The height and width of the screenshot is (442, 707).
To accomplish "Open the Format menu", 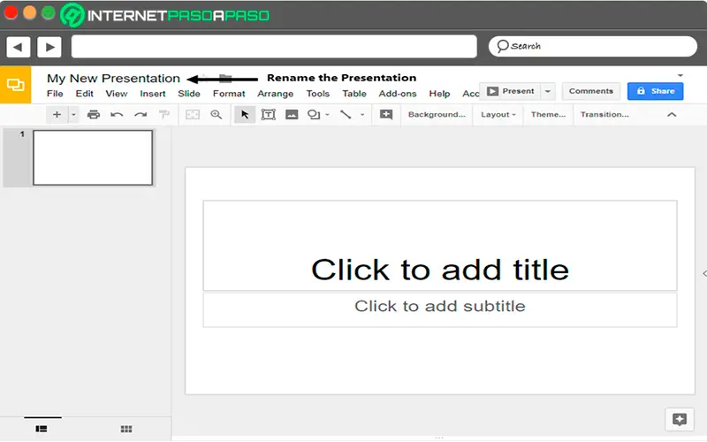I will click(x=229, y=94).
